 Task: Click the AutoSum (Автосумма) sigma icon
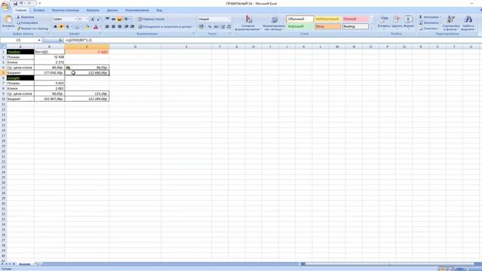click(x=420, y=17)
